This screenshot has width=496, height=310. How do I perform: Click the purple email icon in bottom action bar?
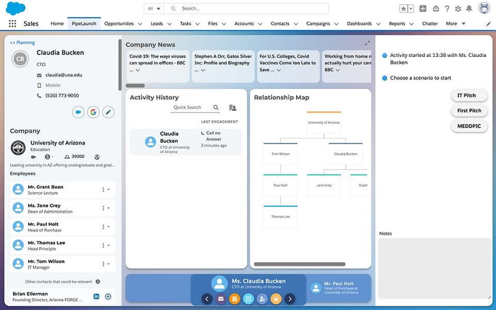click(x=221, y=299)
